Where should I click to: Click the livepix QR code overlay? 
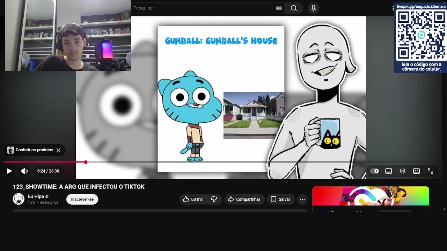(x=421, y=35)
